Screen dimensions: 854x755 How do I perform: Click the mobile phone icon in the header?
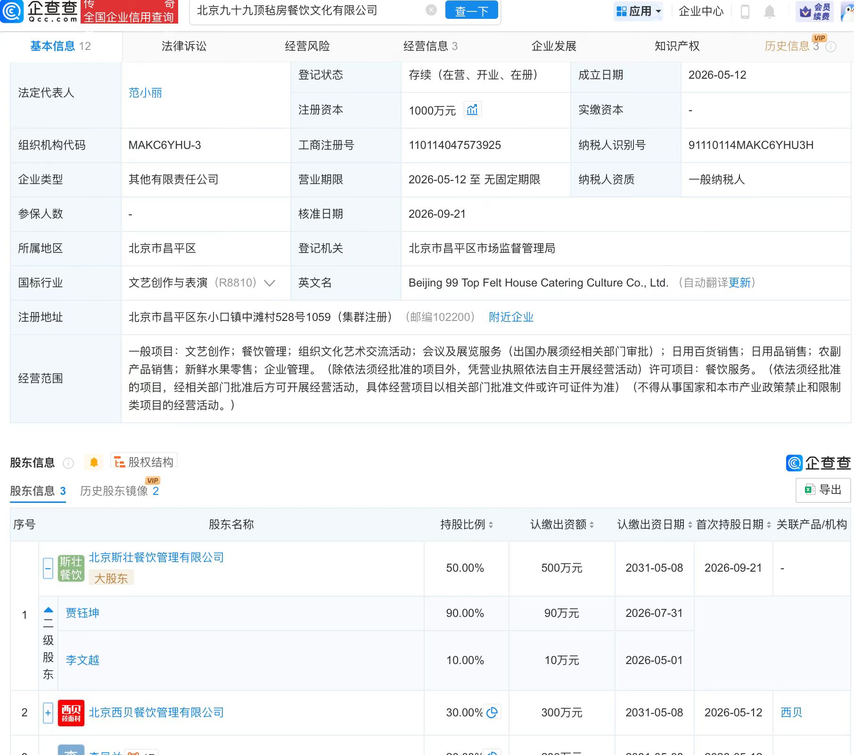(745, 11)
